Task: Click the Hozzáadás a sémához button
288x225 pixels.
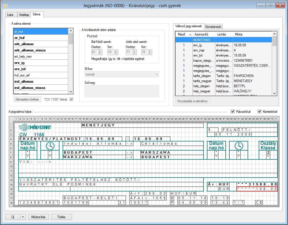Action: [192, 101]
